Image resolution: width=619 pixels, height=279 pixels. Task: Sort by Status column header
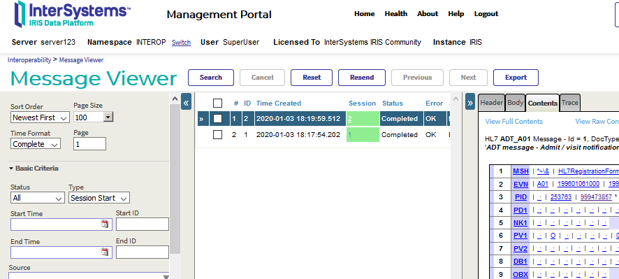[393, 103]
